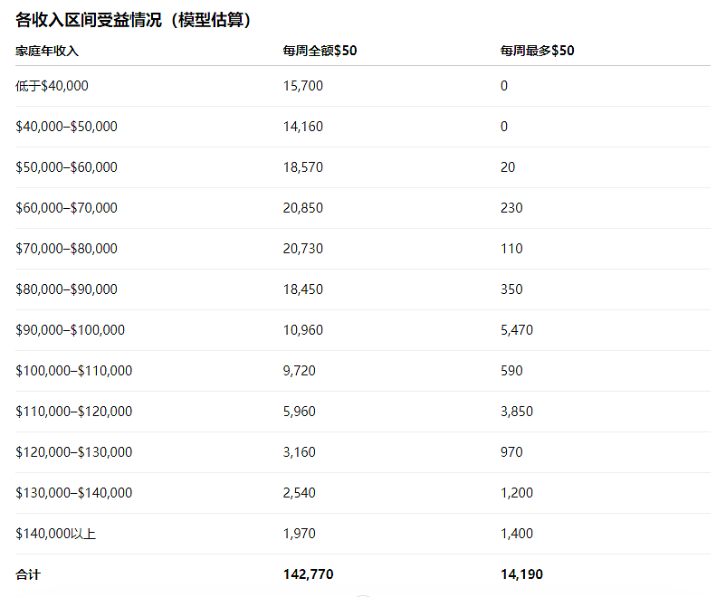Click the table title 各收入区间受益情况（模型估算）
Screen dimensions: 726x597
(x=133, y=20)
